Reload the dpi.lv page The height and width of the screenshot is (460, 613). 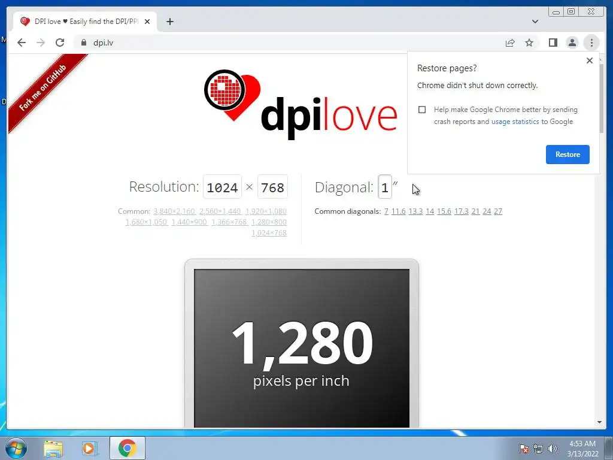(60, 43)
